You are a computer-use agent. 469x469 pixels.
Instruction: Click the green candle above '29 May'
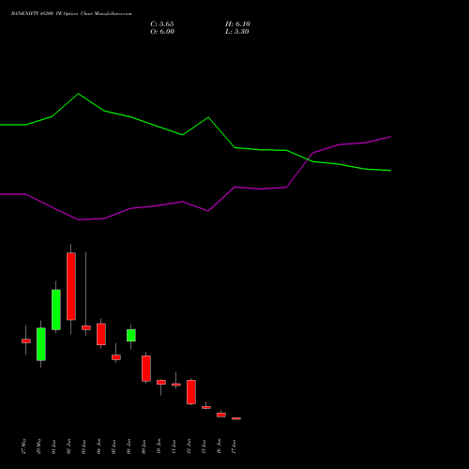(41, 344)
